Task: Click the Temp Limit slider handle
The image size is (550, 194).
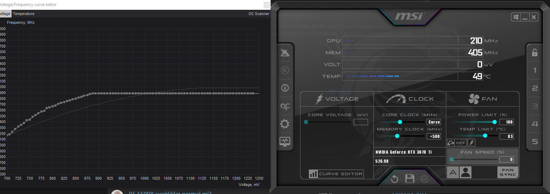Action: point(485,136)
